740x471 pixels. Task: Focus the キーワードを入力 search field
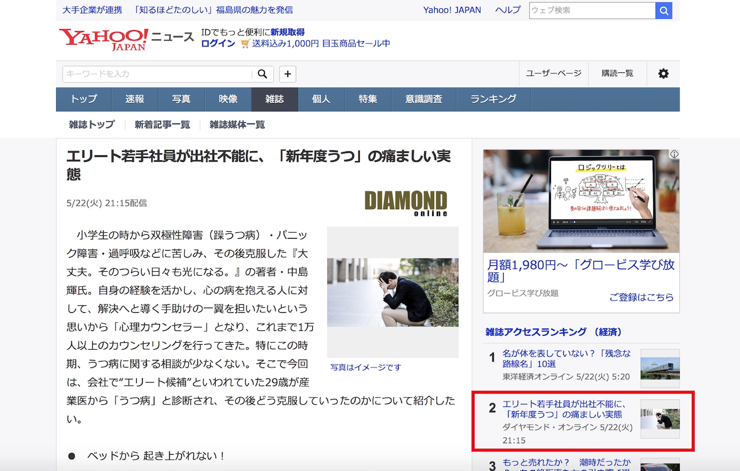[157, 74]
